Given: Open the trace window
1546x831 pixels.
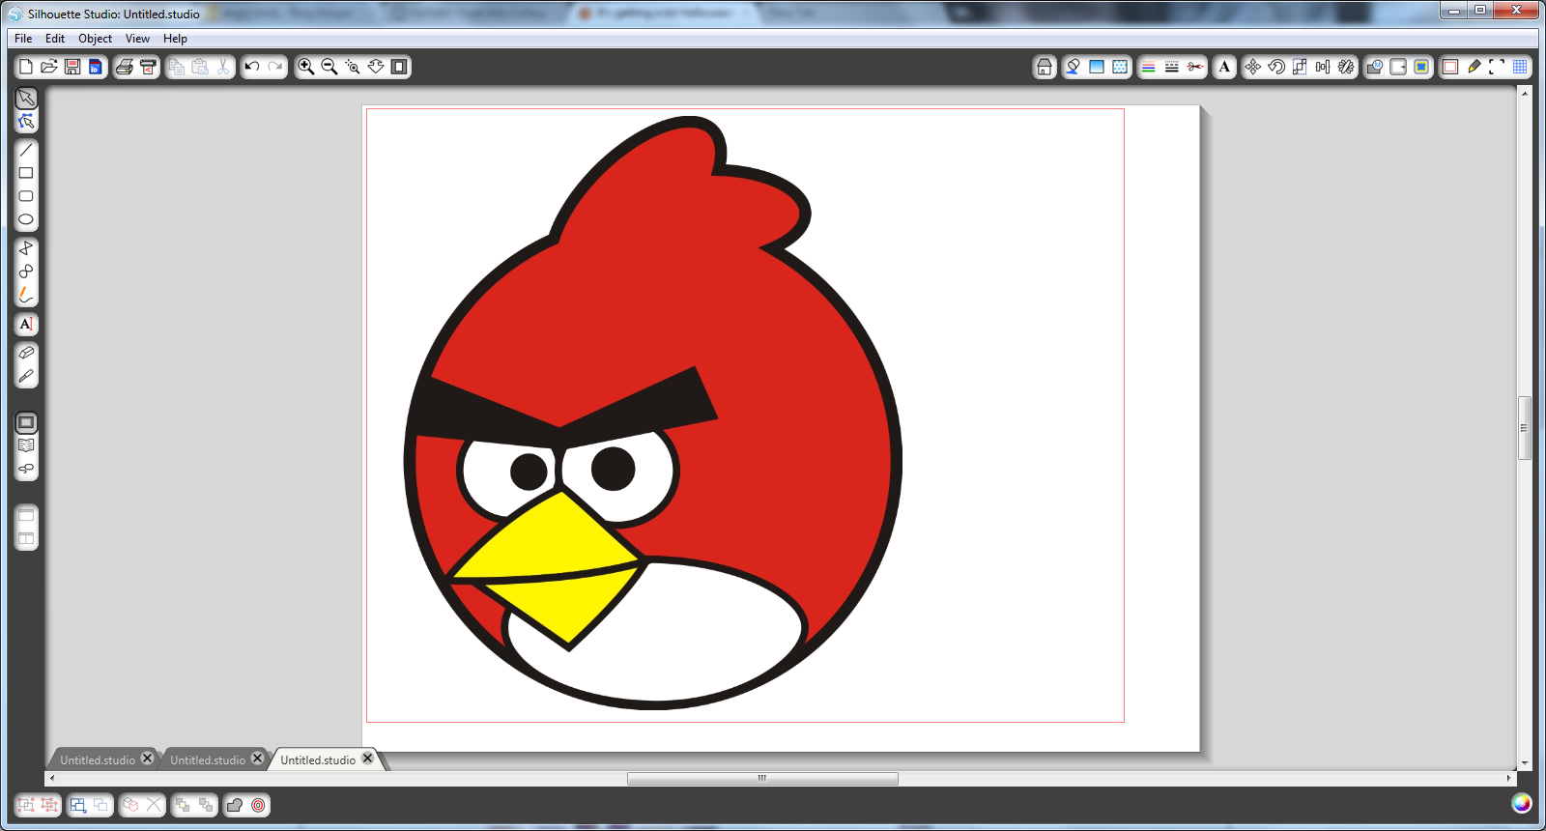Looking at the screenshot, I should 1421,67.
